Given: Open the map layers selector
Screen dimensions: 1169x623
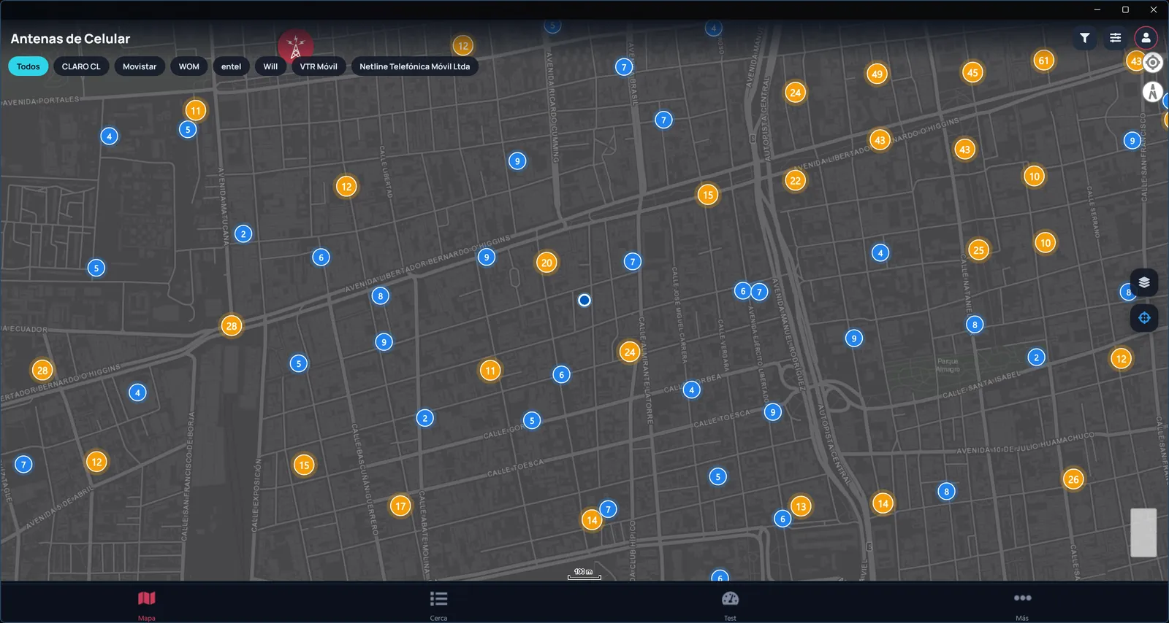Looking at the screenshot, I should click(1144, 282).
